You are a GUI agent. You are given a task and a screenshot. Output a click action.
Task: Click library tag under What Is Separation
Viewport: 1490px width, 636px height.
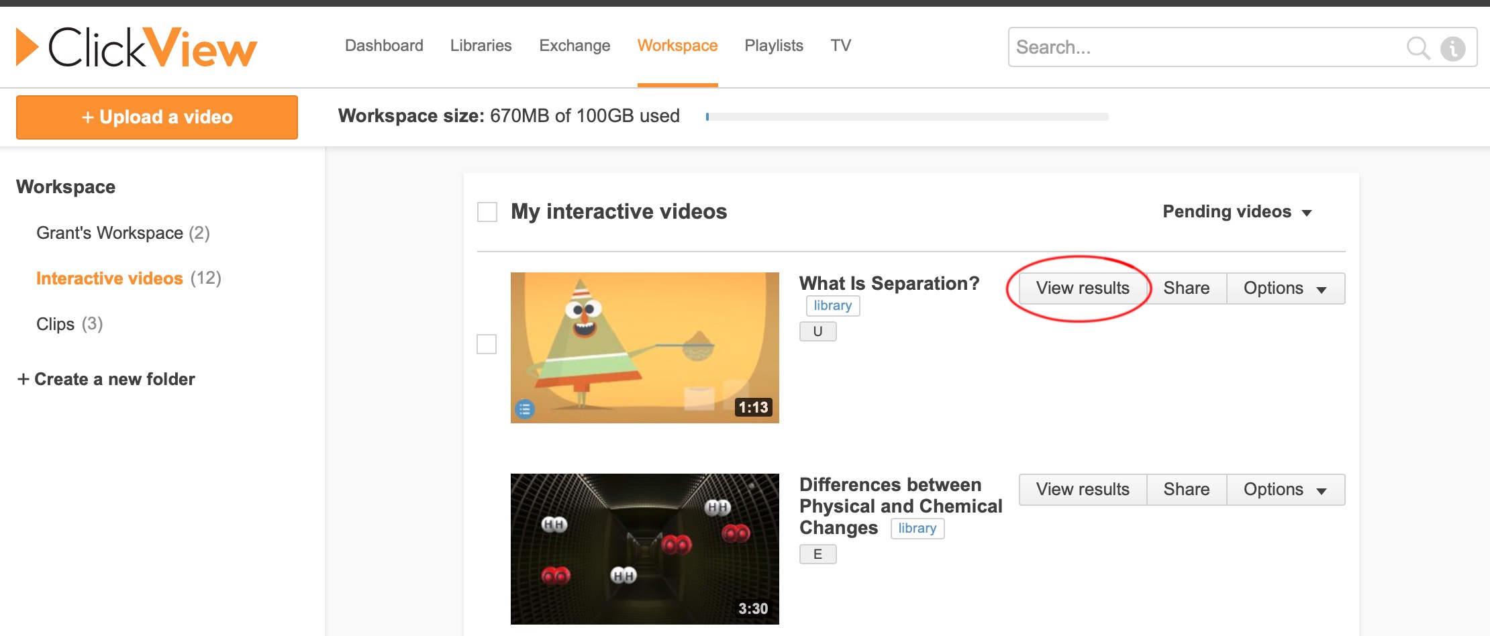pyautogui.click(x=832, y=306)
